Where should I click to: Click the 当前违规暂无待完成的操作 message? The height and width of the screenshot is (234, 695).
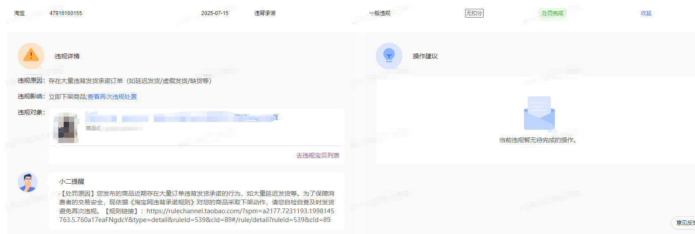click(x=538, y=140)
